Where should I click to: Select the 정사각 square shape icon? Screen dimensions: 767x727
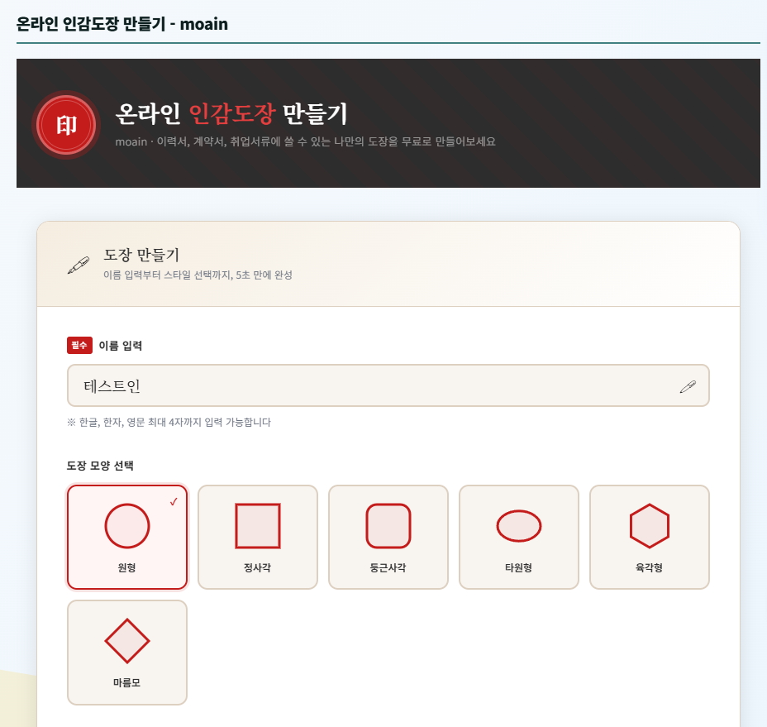258,526
